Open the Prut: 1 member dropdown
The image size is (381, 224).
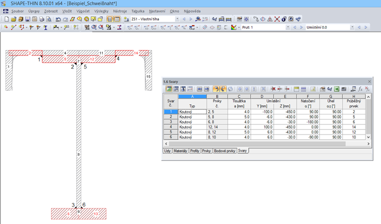click(288, 27)
